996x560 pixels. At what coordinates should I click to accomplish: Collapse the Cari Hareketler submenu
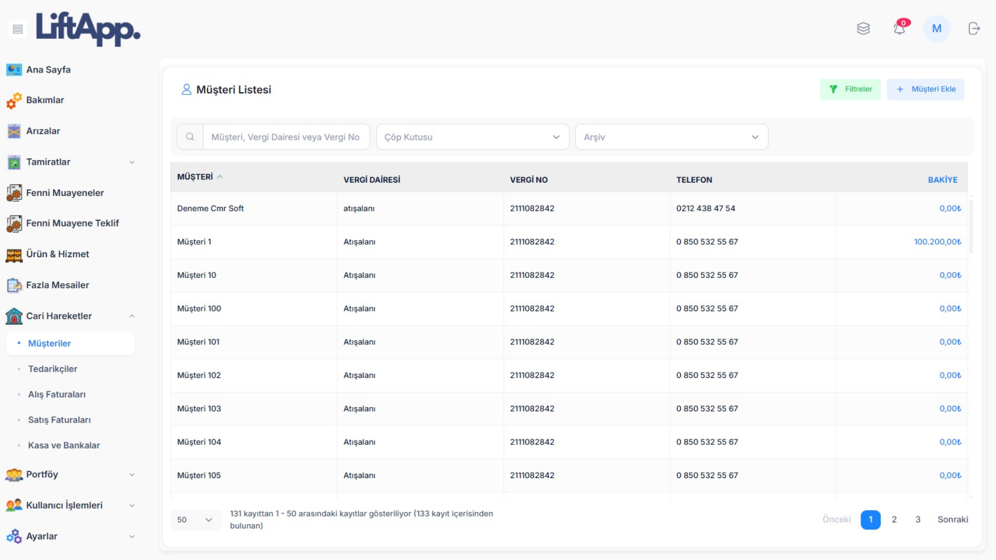(x=132, y=316)
